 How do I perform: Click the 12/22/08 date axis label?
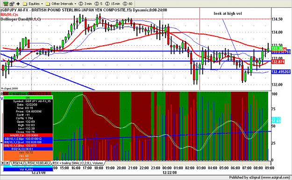tap(170, 173)
